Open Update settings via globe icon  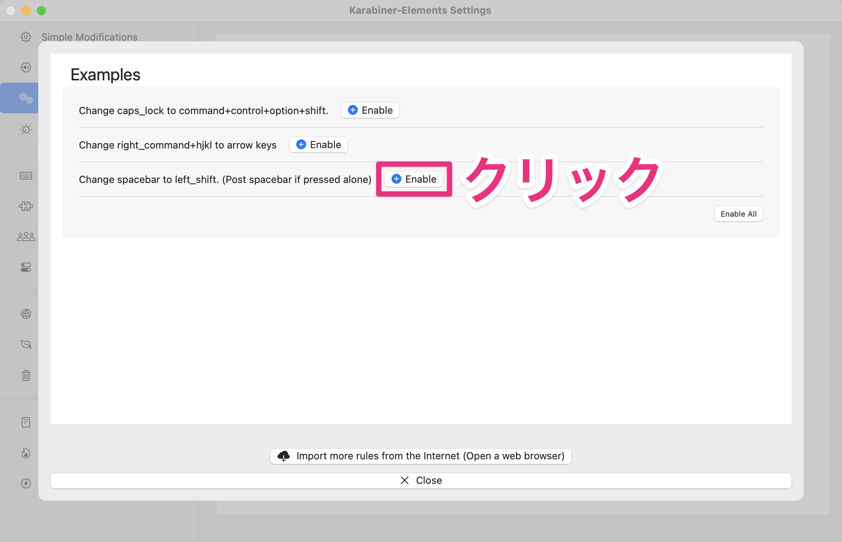coord(26,314)
